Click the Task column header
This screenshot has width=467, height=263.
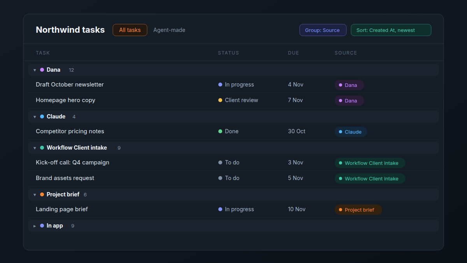(43, 53)
